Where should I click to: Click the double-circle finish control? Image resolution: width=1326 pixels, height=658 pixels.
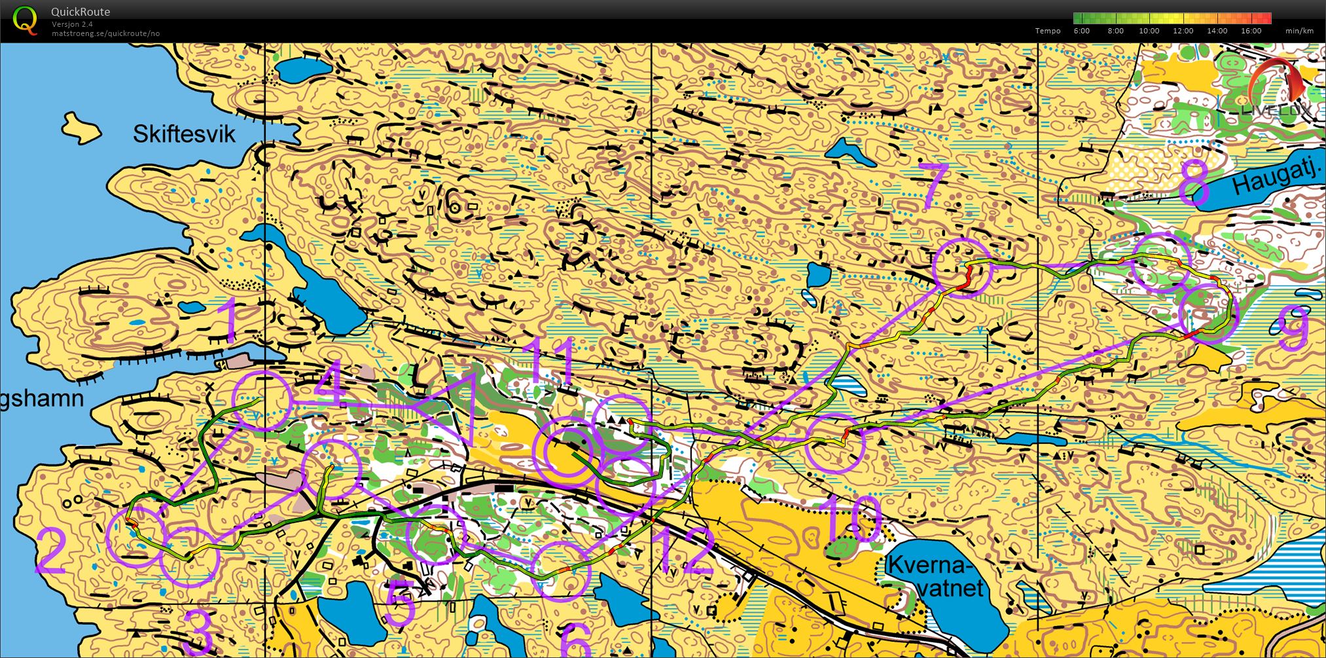567,451
